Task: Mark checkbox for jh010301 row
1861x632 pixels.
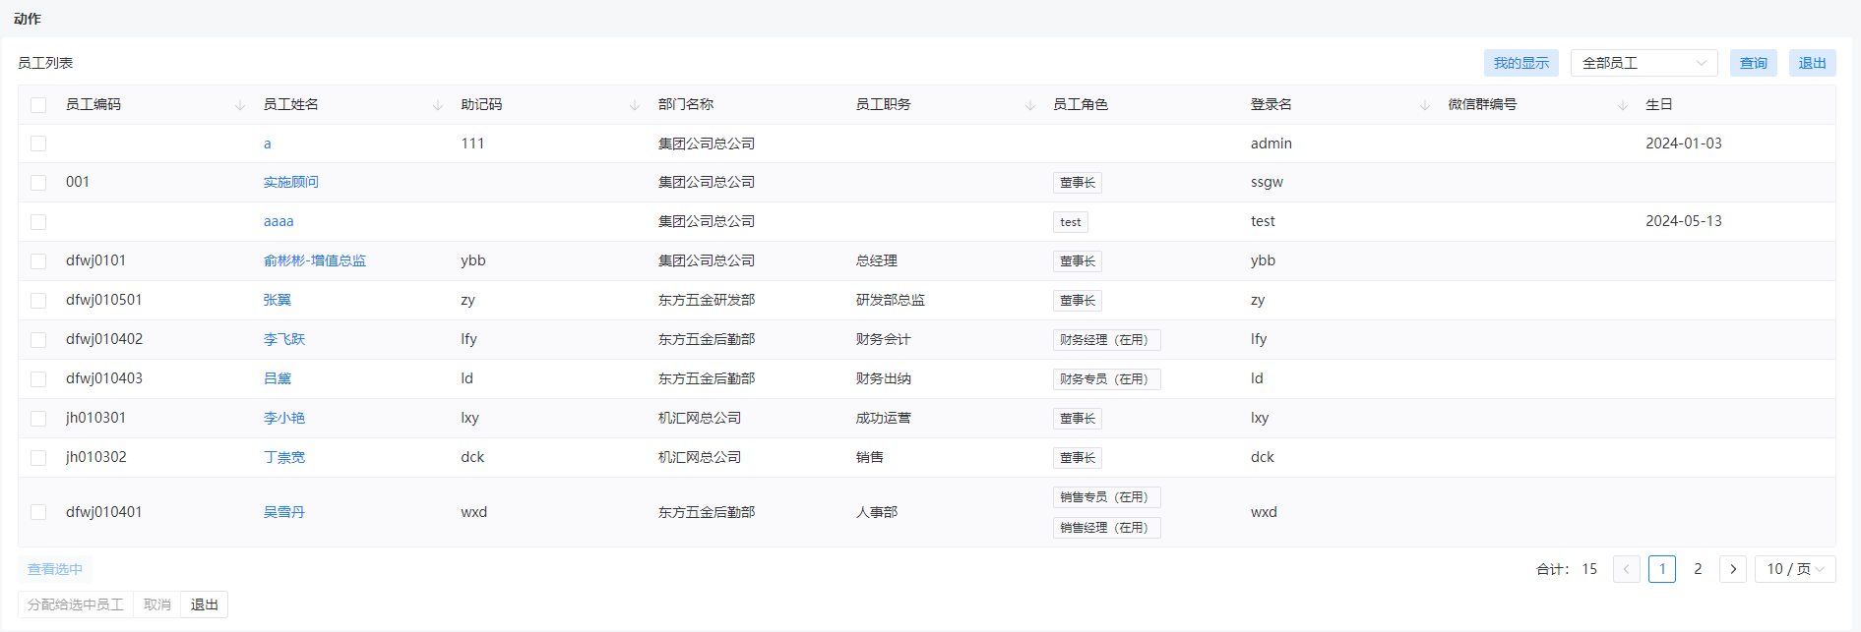Action: (38, 419)
